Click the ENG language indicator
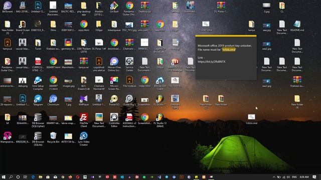Viewport: 321px width, 180px height. [294, 177]
